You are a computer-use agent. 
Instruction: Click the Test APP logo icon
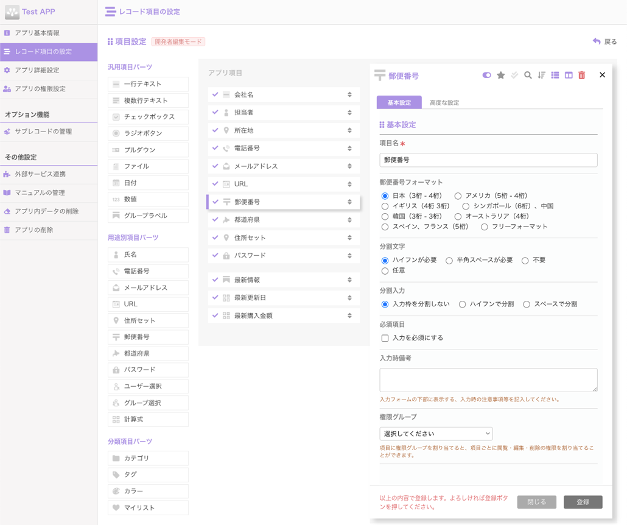click(12, 12)
